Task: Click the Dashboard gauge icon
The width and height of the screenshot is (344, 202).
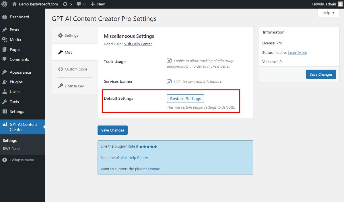Action: 5,17
